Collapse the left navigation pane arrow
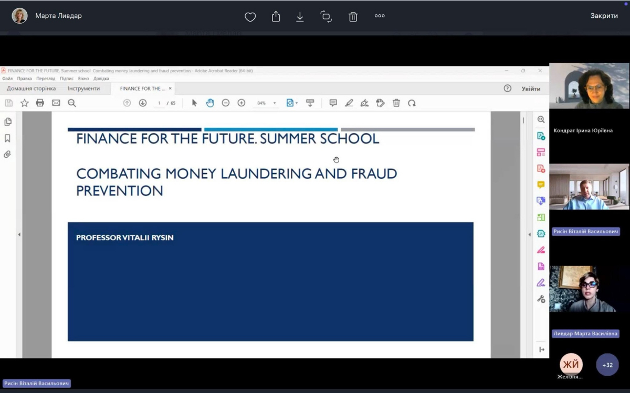This screenshot has height=393, width=630. point(19,235)
